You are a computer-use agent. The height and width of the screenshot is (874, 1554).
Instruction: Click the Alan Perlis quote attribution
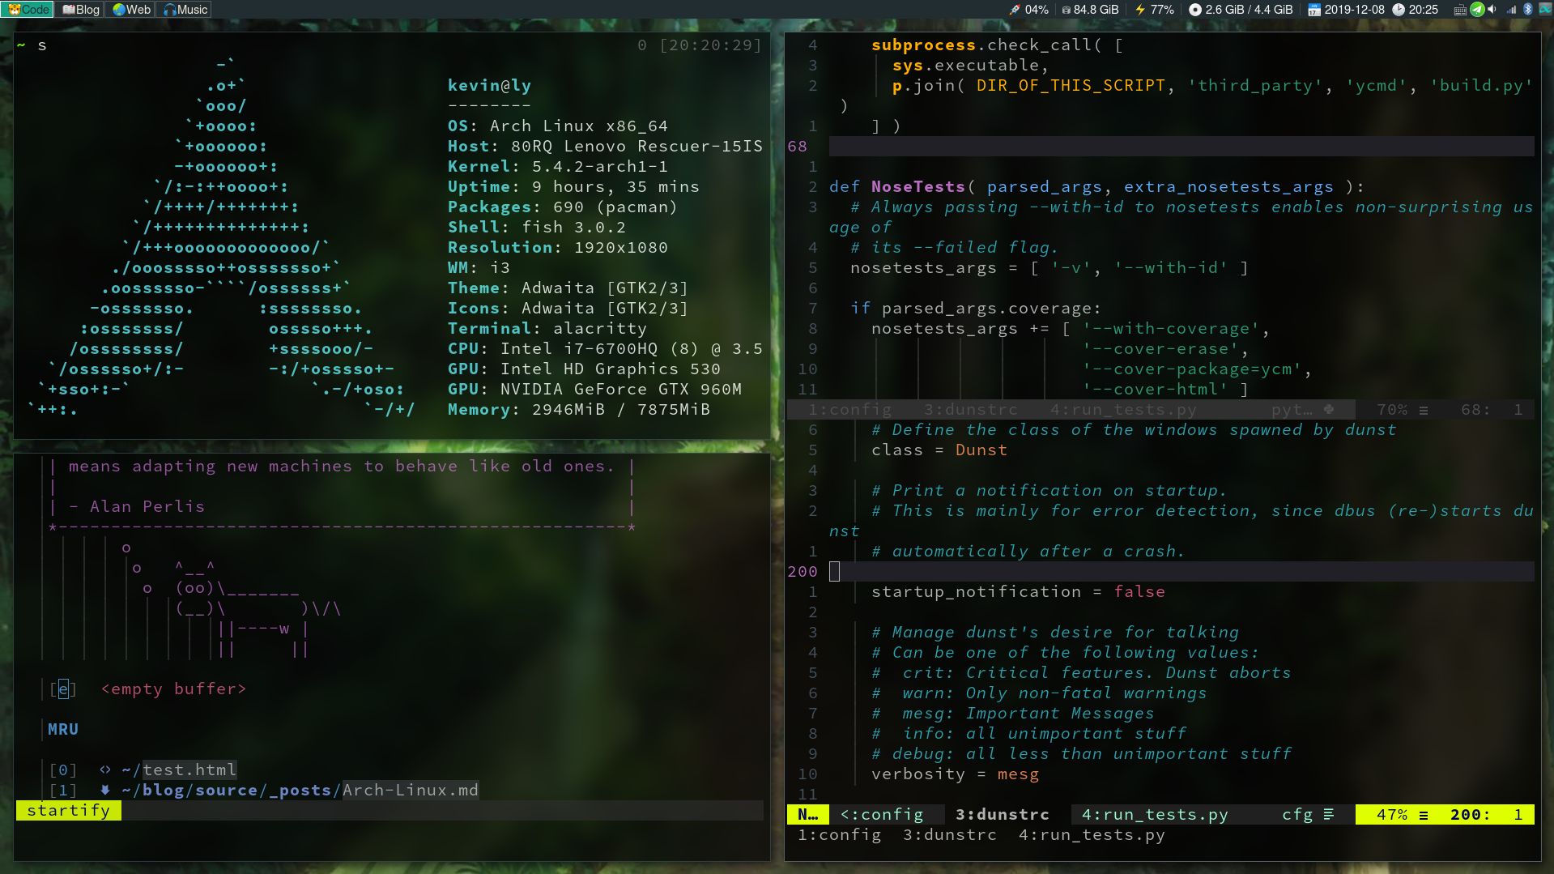(137, 507)
